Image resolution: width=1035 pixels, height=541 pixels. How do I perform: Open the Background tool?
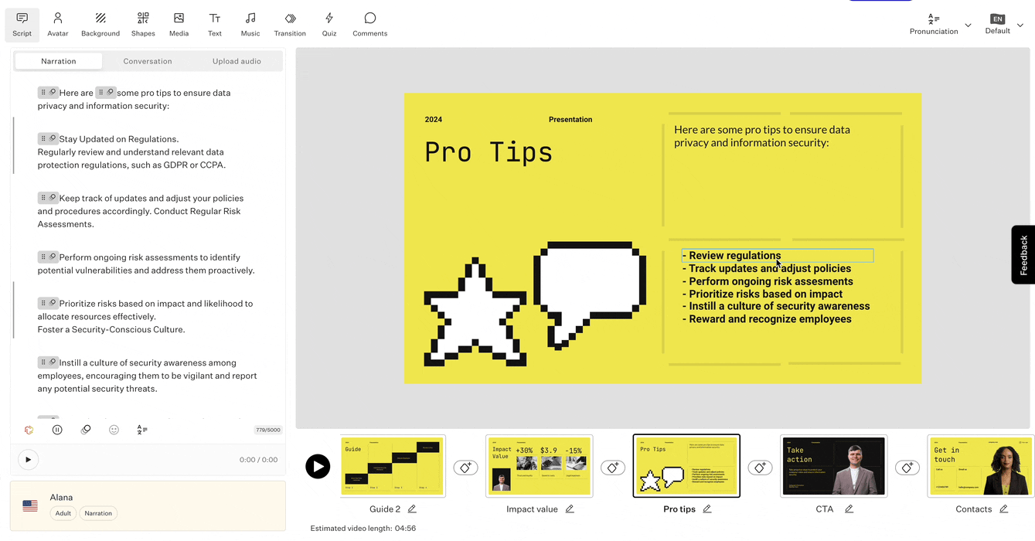coord(100,24)
